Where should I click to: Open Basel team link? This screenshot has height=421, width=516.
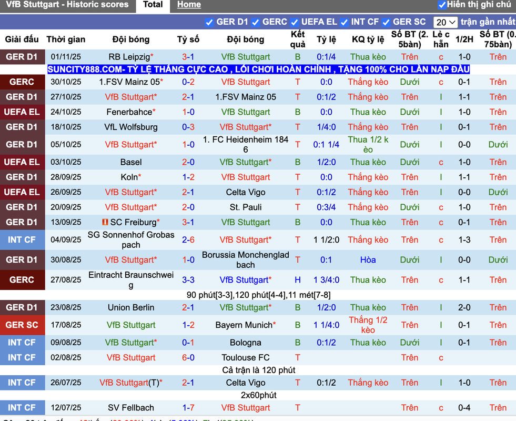pos(131,162)
